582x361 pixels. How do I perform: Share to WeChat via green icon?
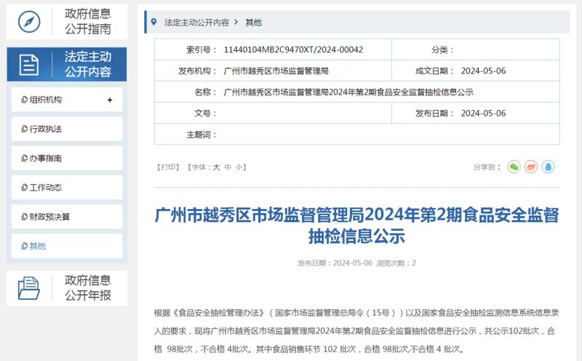pyautogui.click(x=514, y=167)
